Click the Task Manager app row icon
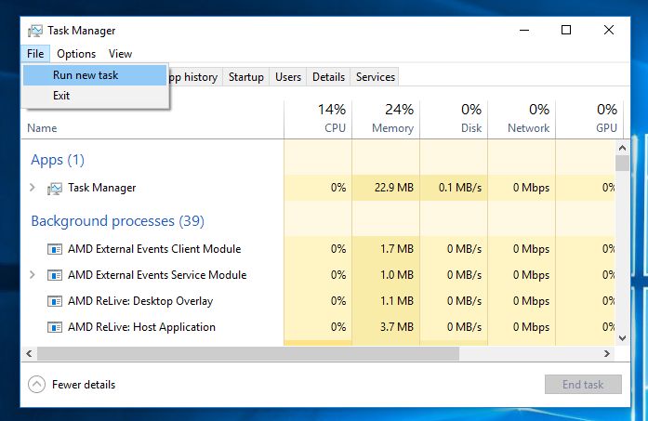 [54, 188]
